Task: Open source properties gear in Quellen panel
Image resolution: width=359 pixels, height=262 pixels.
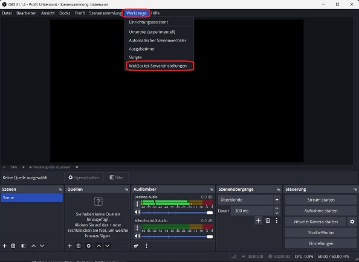Action: [89, 246]
